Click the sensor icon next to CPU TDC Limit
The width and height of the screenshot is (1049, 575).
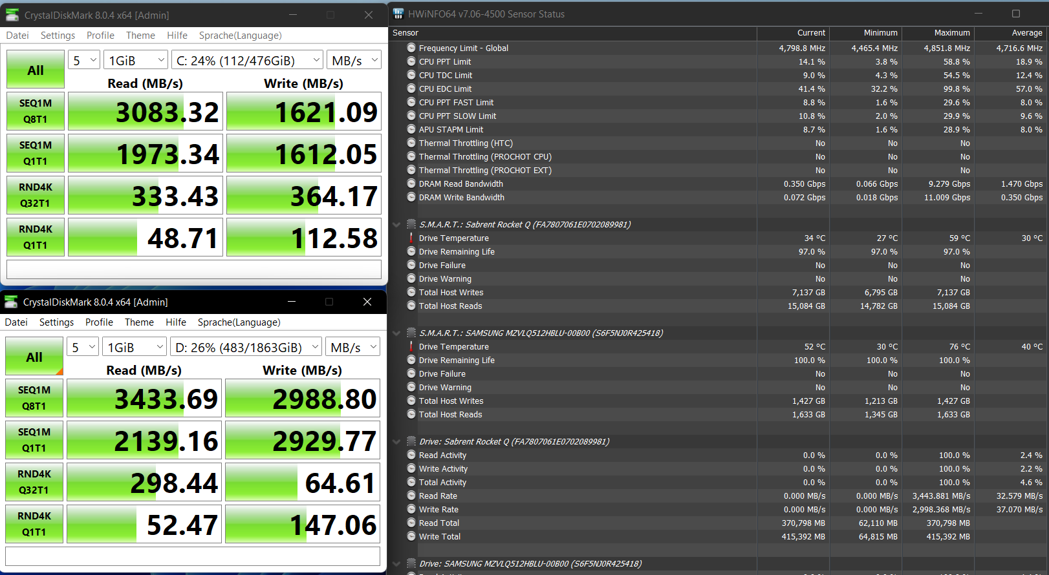(x=411, y=75)
